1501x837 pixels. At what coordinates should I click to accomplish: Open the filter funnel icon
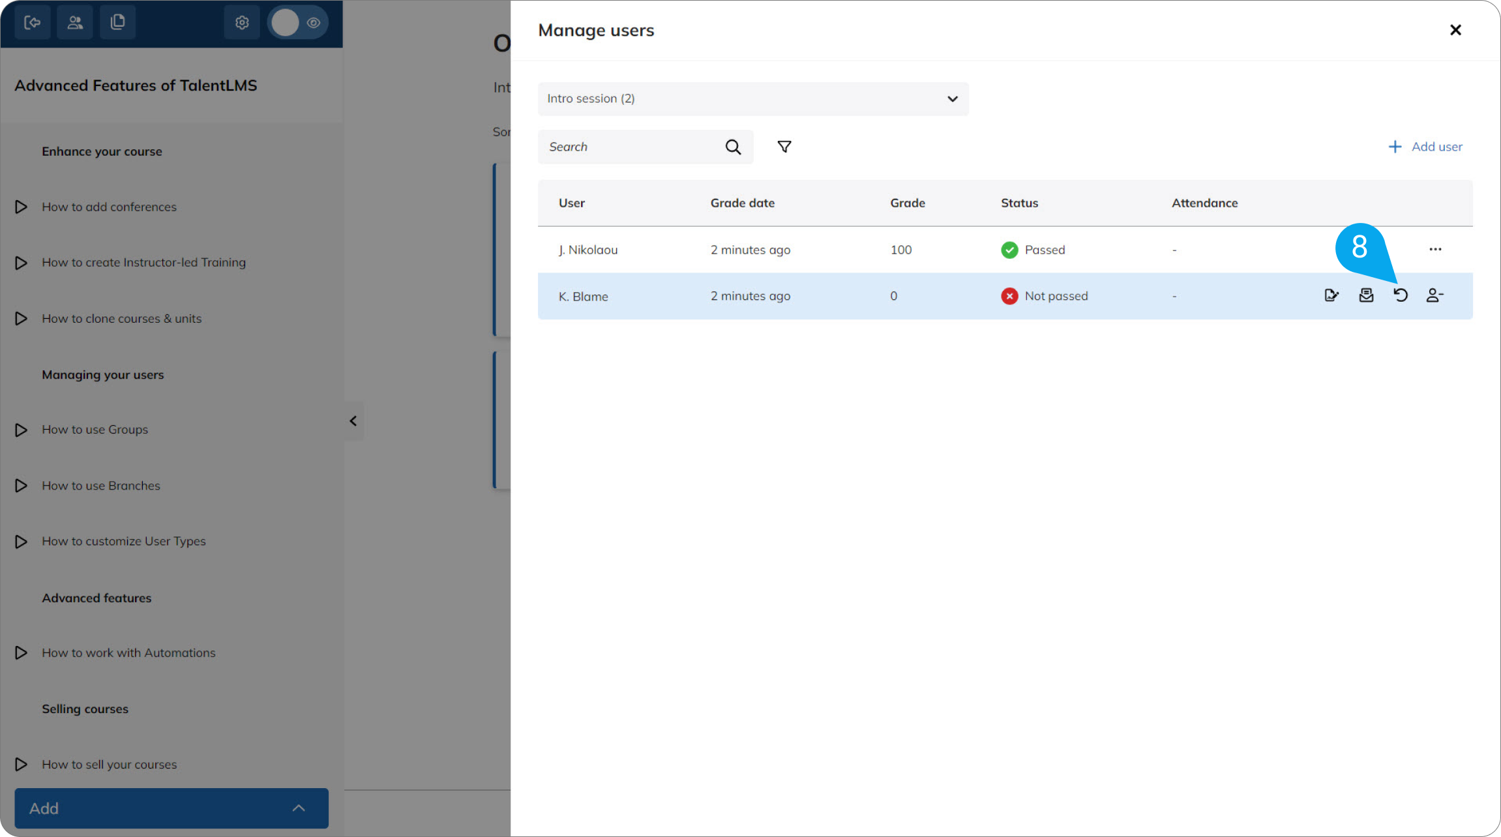(x=784, y=147)
